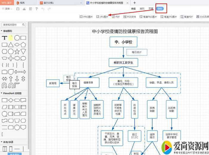Select the five-point star shape
The width and height of the screenshot is (209, 155).
pos(17,51)
